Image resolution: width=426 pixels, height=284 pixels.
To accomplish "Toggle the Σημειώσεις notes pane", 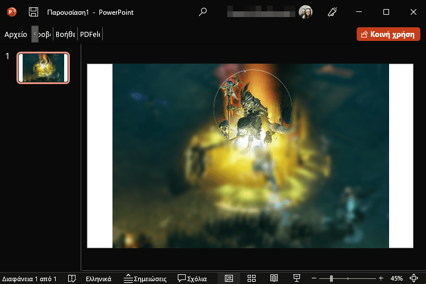I will (145, 278).
